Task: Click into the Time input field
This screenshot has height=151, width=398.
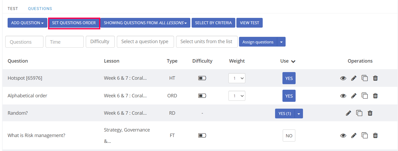Action: [x=64, y=42]
